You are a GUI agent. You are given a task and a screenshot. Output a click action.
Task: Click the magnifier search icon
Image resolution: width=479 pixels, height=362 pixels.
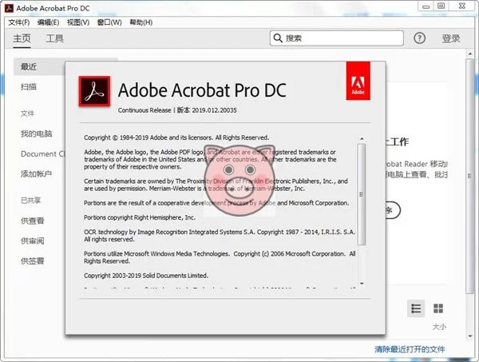(x=278, y=38)
